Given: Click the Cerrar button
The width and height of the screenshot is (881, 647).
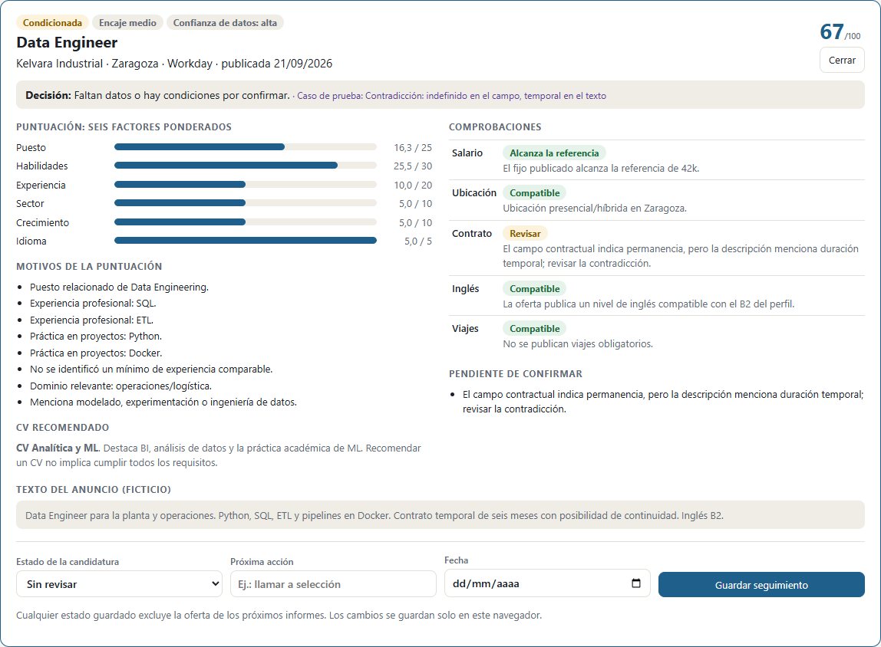Looking at the screenshot, I should [x=842, y=60].
